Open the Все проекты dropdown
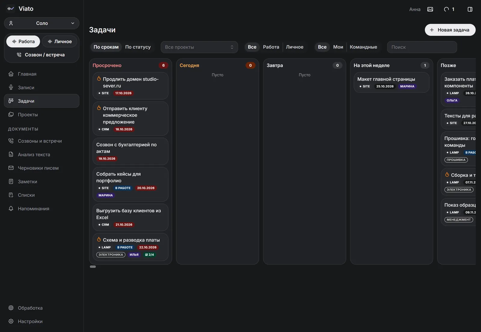481x332 pixels. coord(199,47)
